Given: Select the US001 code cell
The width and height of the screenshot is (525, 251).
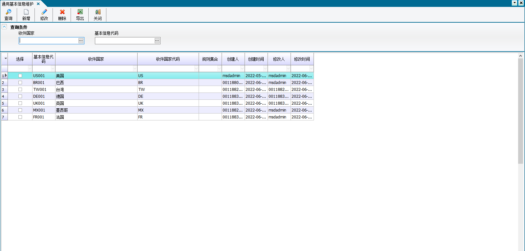Looking at the screenshot, I should pyautogui.click(x=44, y=76).
